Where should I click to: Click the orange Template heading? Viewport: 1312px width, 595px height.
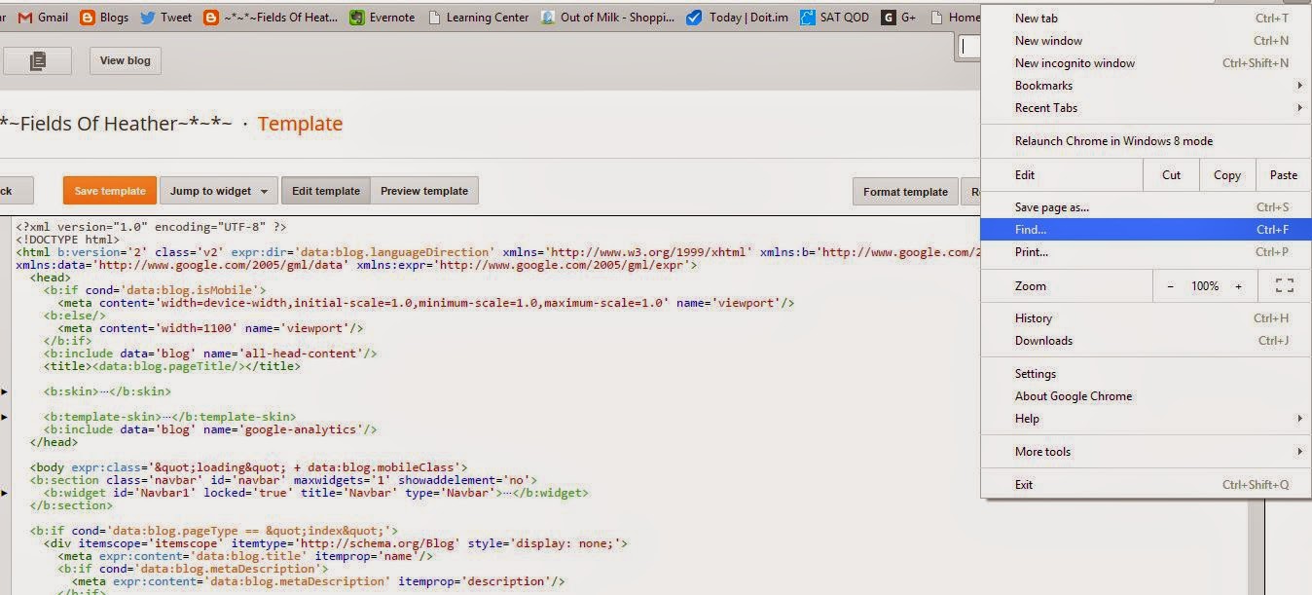point(300,124)
